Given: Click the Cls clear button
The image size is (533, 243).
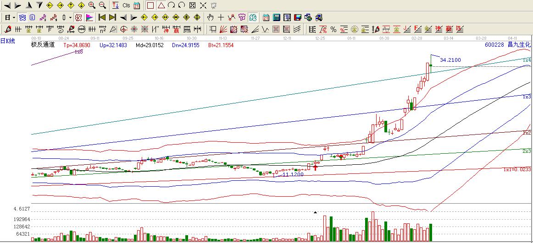Looking at the screenshot, I should pyautogui.click(x=126, y=5).
